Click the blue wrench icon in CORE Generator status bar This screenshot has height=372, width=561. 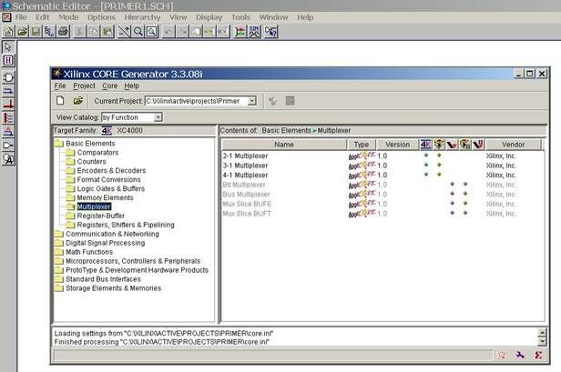[x=520, y=355]
